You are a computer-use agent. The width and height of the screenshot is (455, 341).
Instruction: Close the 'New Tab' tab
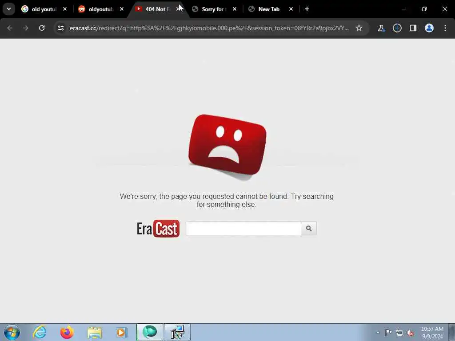291,9
